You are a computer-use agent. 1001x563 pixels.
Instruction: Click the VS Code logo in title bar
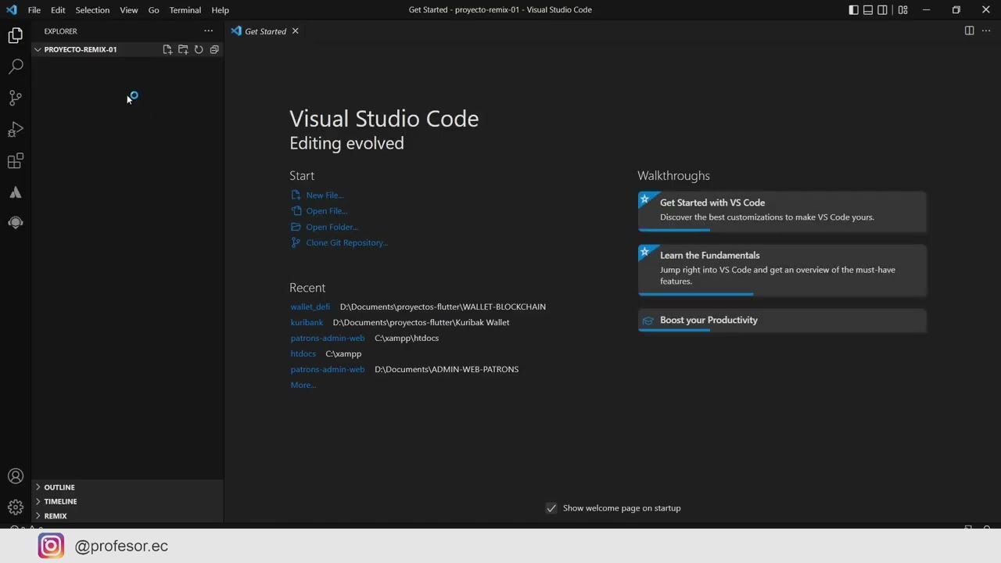click(11, 10)
